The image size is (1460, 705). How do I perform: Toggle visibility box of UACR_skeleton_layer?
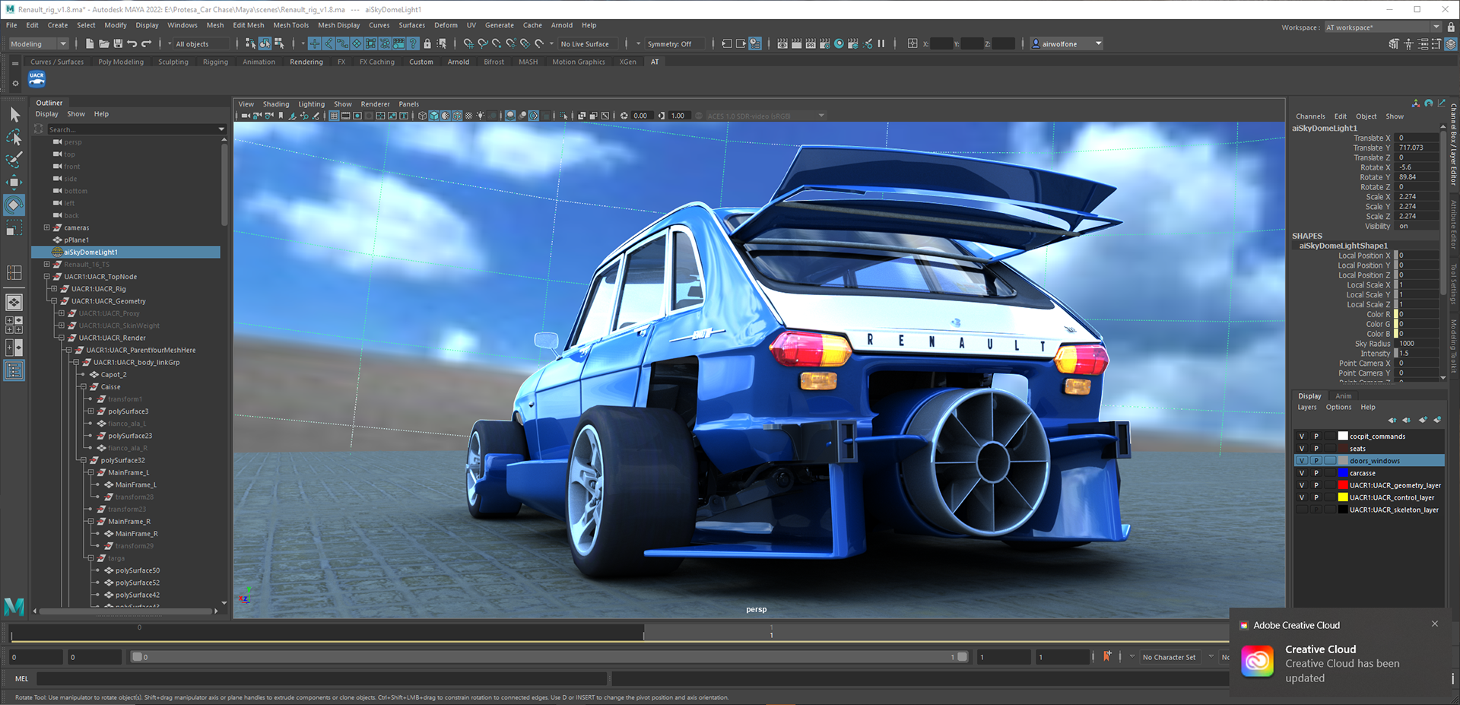1302,510
